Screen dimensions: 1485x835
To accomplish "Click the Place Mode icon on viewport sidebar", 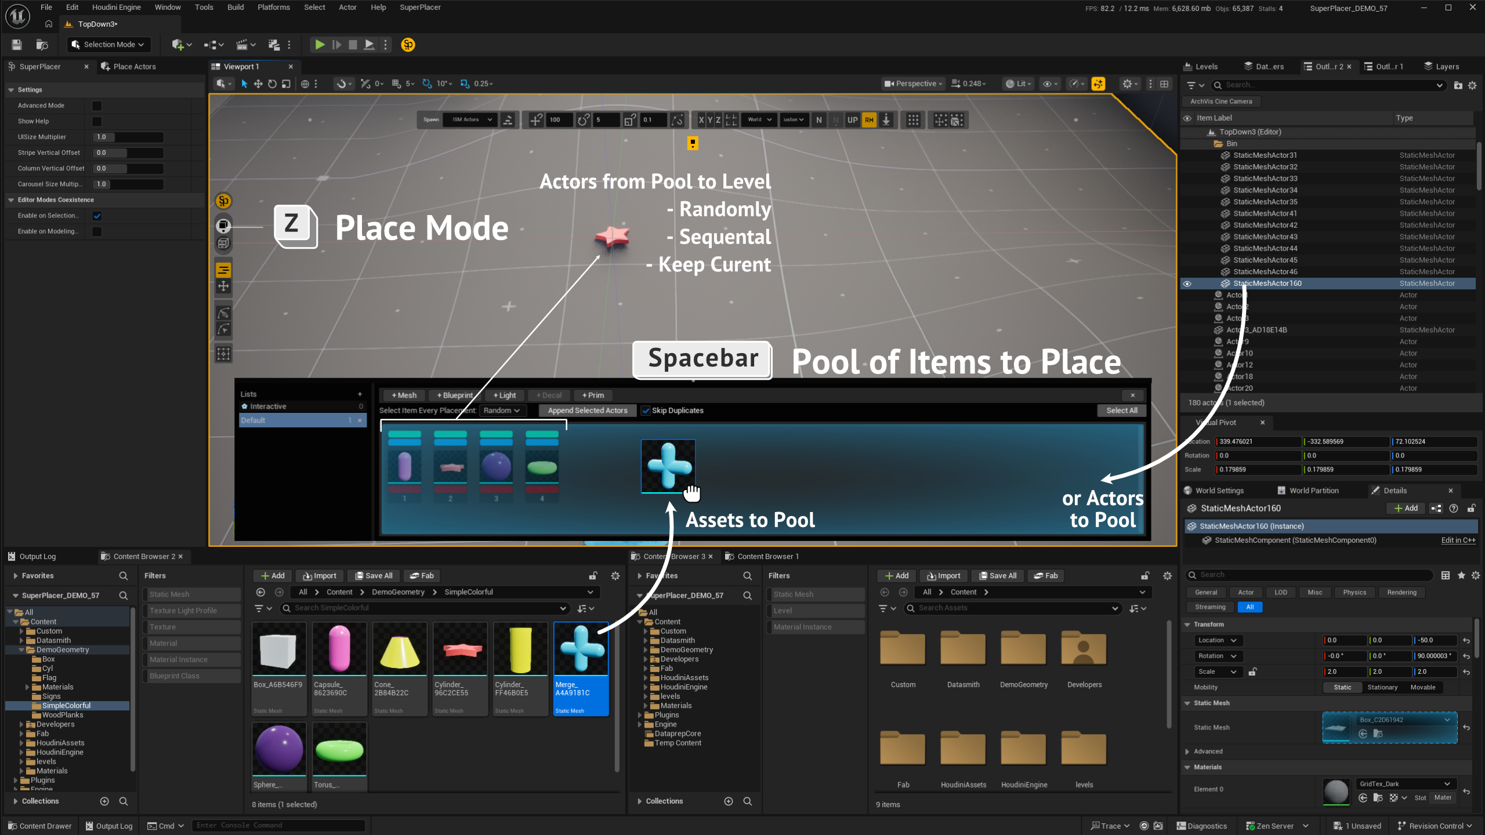I will [223, 226].
